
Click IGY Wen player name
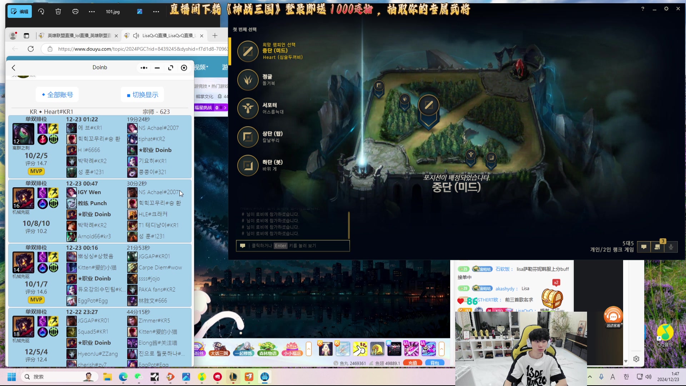(x=89, y=192)
